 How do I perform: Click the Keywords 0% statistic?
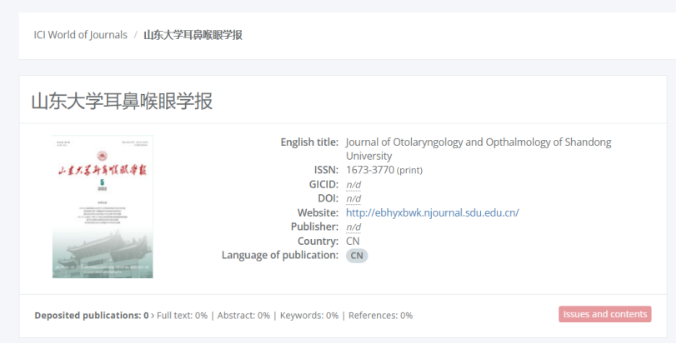[308, 316]
